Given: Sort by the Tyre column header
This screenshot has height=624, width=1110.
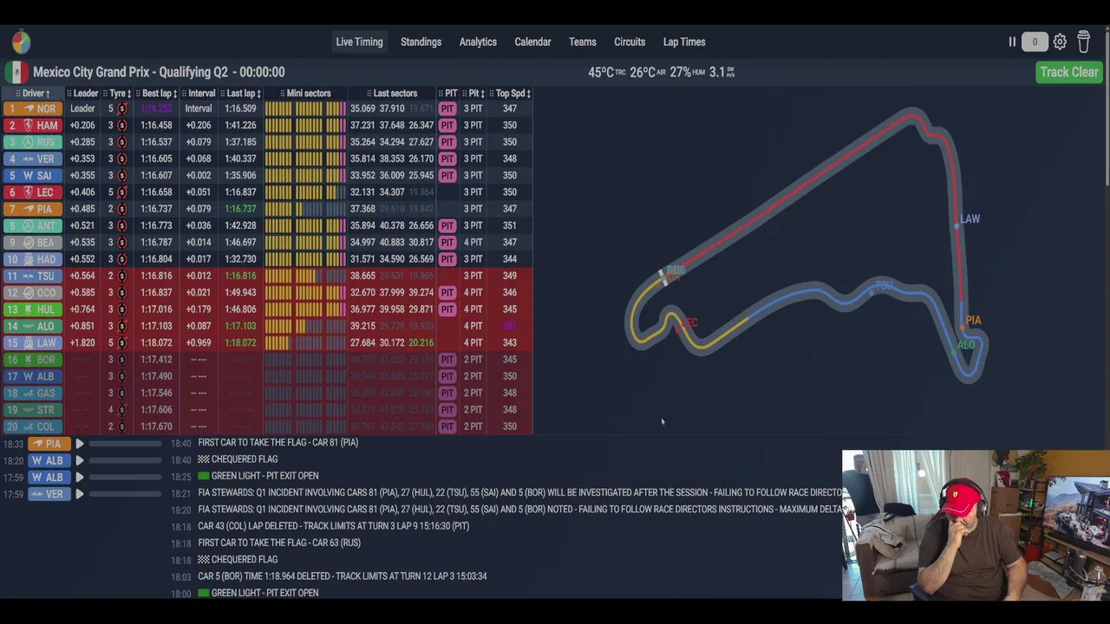Looking at the screenshot, I should (117, 93).
